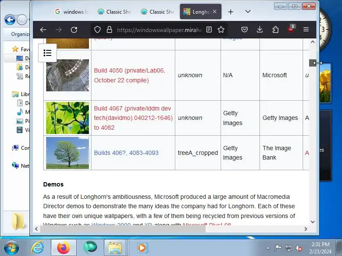
Task: Select Libraries in Explorer navigation pane
Action: [x=21, y=94]
